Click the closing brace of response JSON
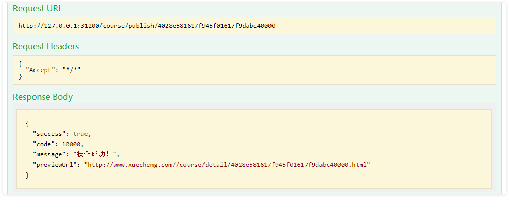509x213 pixels. tap(27, 175)
